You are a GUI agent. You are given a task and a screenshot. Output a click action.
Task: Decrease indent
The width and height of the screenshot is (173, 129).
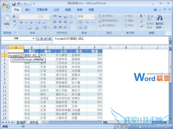coord(55,27)
